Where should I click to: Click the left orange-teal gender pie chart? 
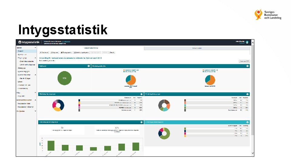pyautogui.click(x=131, y=80)
